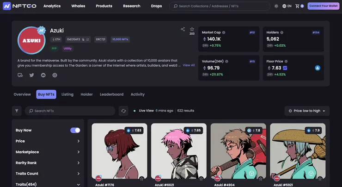342x187 pixels.
Task: Open the Price: low to high sort dropdown
Action: [307, 111]
